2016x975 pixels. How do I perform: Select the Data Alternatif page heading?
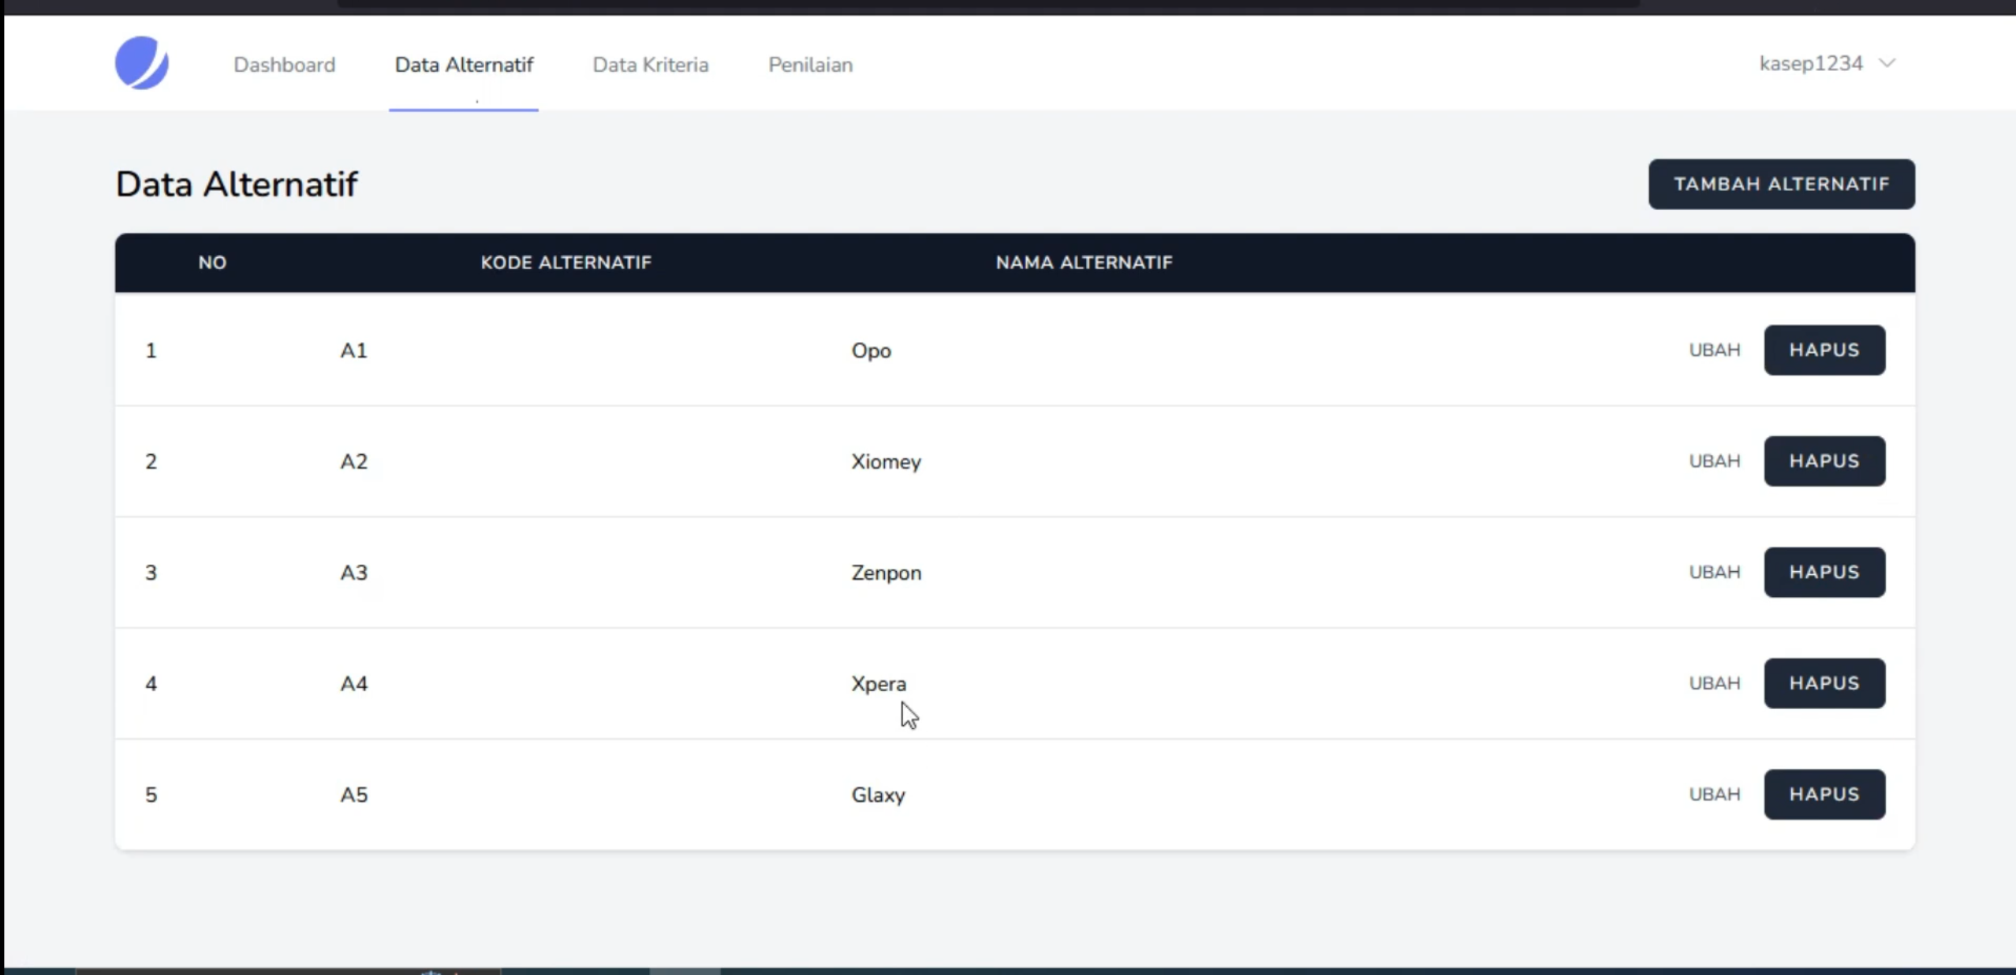coord(237,185)
